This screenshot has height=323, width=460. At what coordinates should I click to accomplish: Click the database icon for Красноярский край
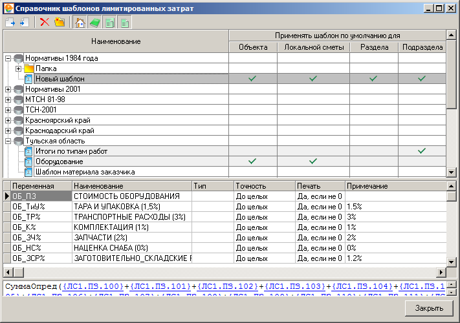(x=19, y=120)
